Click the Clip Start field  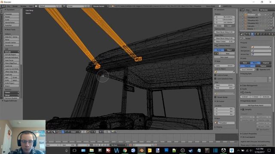point(224,85)
